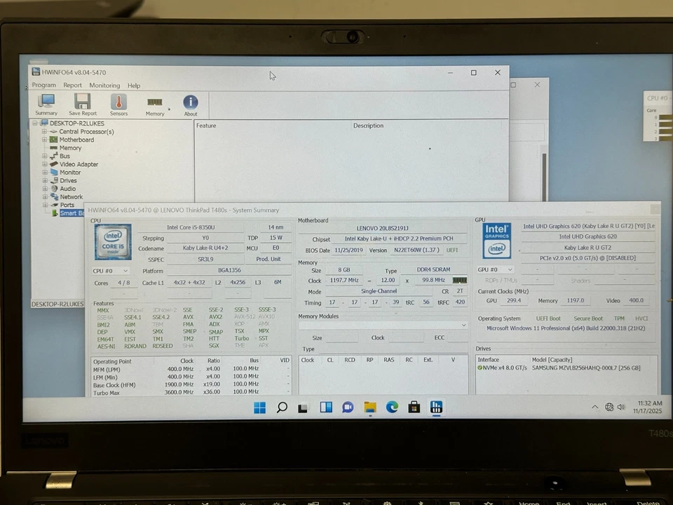Select the Smart Battery tree item
673x505 pixels.
point(72,213)
